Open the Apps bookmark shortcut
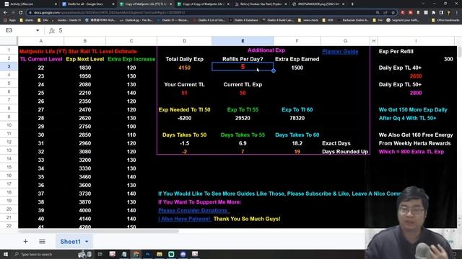The width and height of the screenshot is (462, 259). (9, 20)
